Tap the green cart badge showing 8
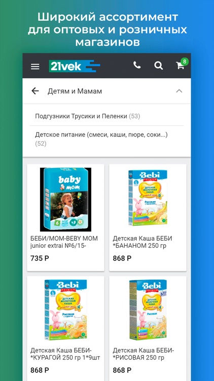This screenshot has width=214, height=381. pyautogui.click(x=185, y=61)
